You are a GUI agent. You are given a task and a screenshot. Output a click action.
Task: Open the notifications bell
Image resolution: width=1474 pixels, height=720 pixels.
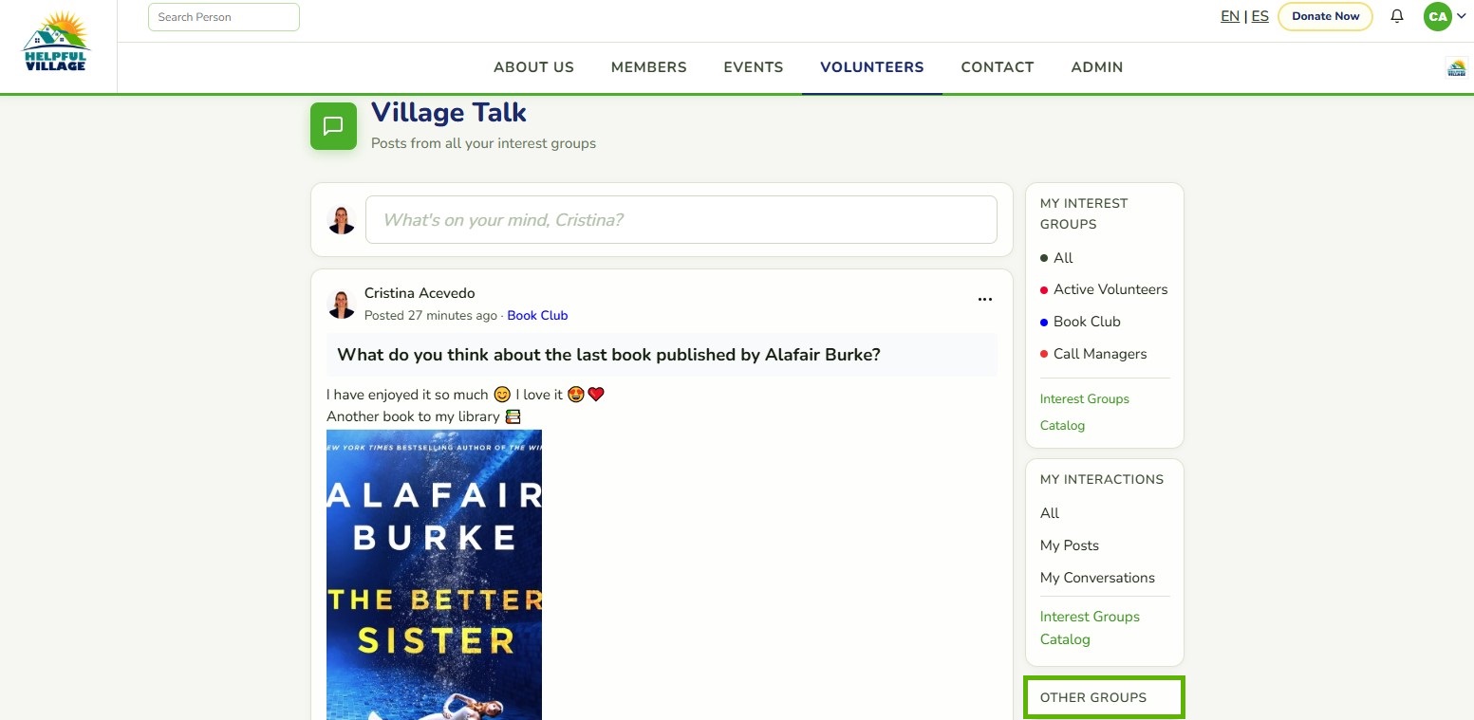point(1397,16)
